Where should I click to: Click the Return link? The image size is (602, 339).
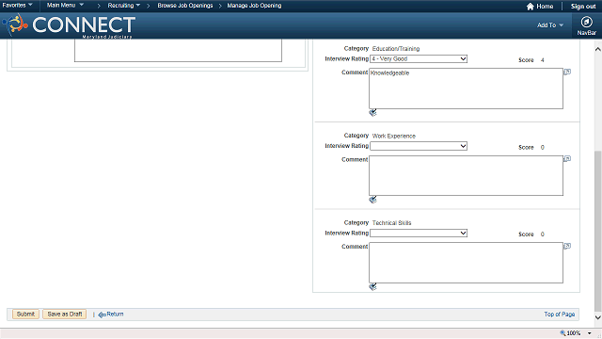(115, 314)
